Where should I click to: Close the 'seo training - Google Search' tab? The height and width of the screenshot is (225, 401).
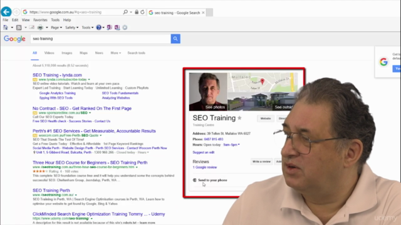tap(203, 12)
